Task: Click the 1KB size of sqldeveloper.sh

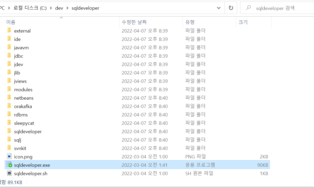Action: 264,173
